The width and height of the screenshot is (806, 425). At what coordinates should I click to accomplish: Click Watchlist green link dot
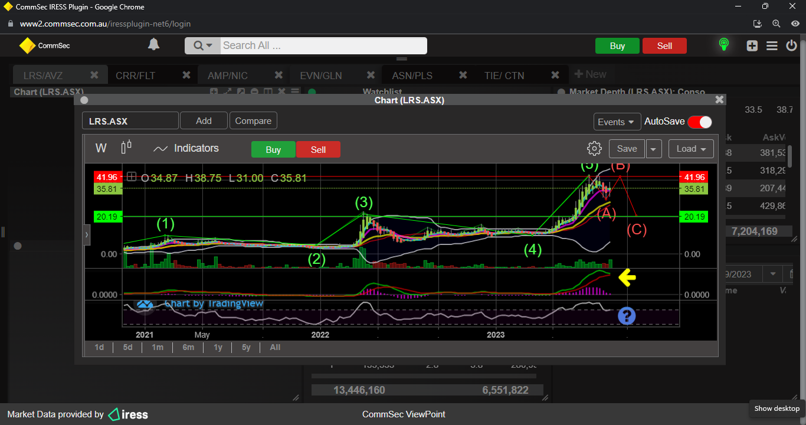[312, 92]
